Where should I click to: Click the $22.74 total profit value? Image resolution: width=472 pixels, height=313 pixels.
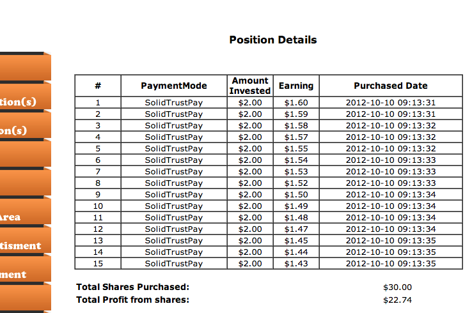397,300
